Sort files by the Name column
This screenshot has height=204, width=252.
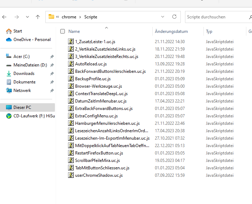click(x=74, y=31)
